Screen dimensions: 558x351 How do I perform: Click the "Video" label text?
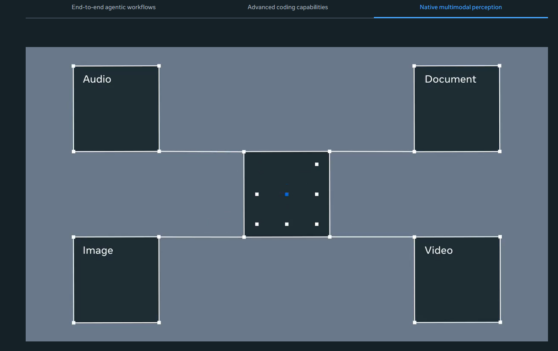tap(439, 250)
